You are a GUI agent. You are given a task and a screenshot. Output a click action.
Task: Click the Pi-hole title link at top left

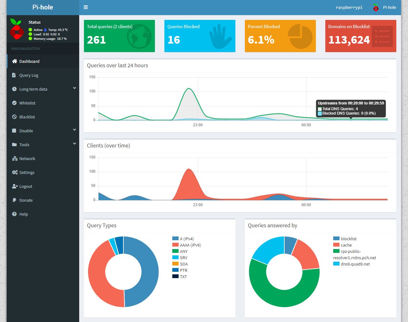43,7
